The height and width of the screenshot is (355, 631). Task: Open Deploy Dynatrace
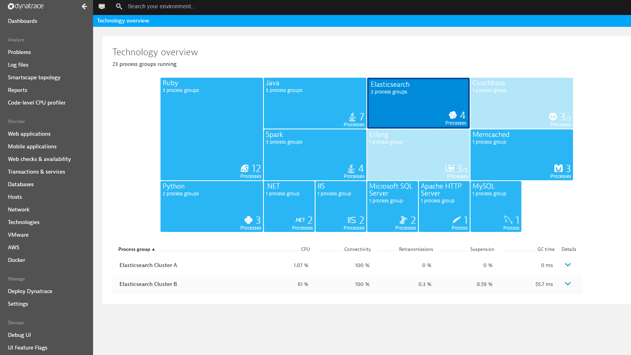pyautogui.click(x=30, y=291)
